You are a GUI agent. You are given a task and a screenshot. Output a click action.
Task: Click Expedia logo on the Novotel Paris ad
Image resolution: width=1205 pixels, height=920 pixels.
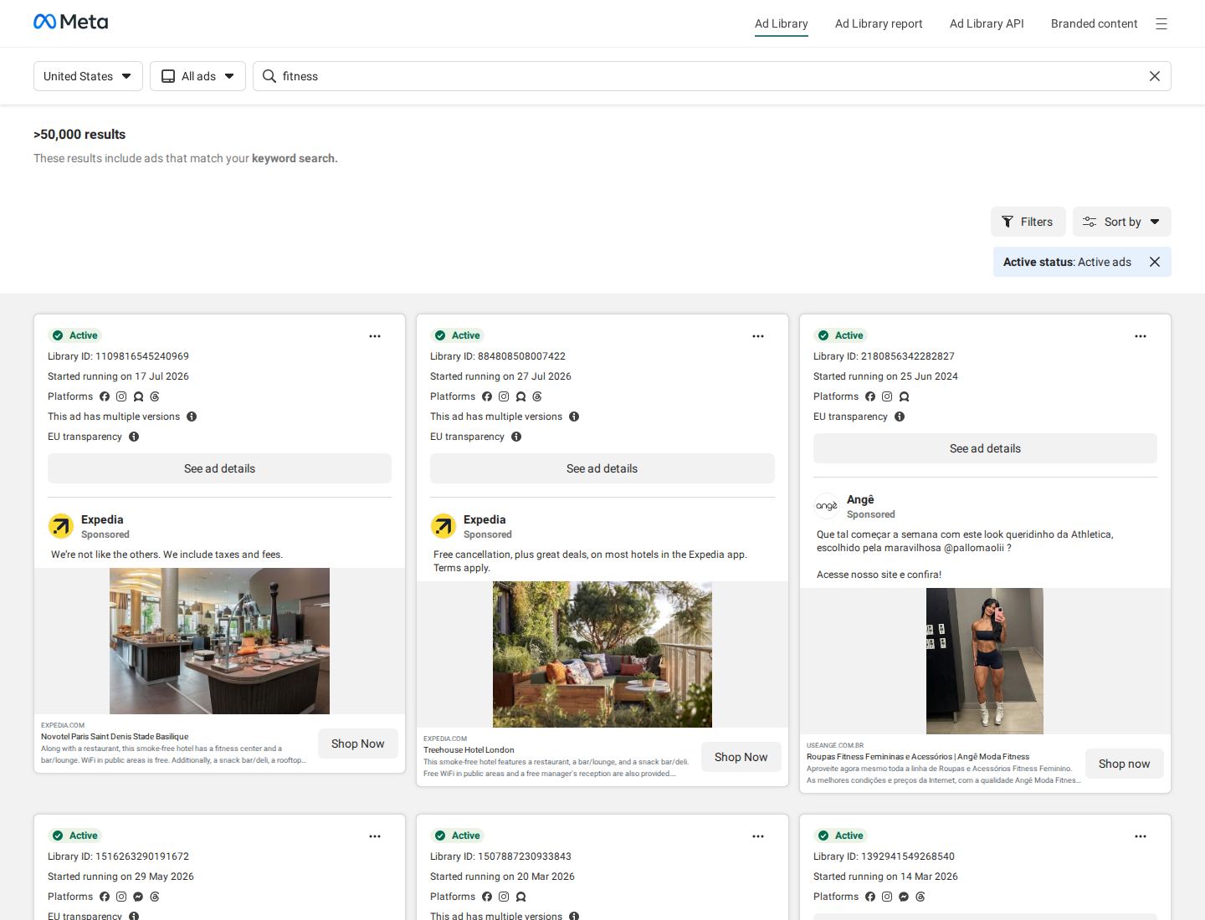click(61, 526)
